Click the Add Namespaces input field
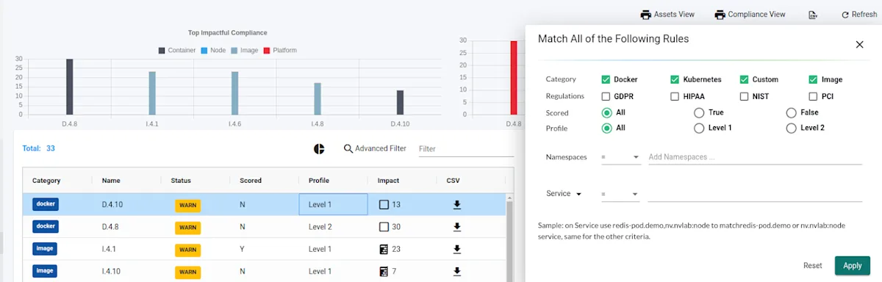The image size is (882, 282). point(755,157)
